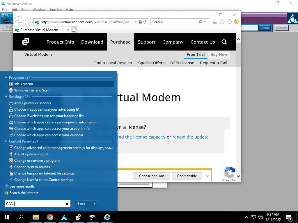This screenshot has width=298, height=223.
Task: Click the security lock icon in address bar
Action: (140, 22)
